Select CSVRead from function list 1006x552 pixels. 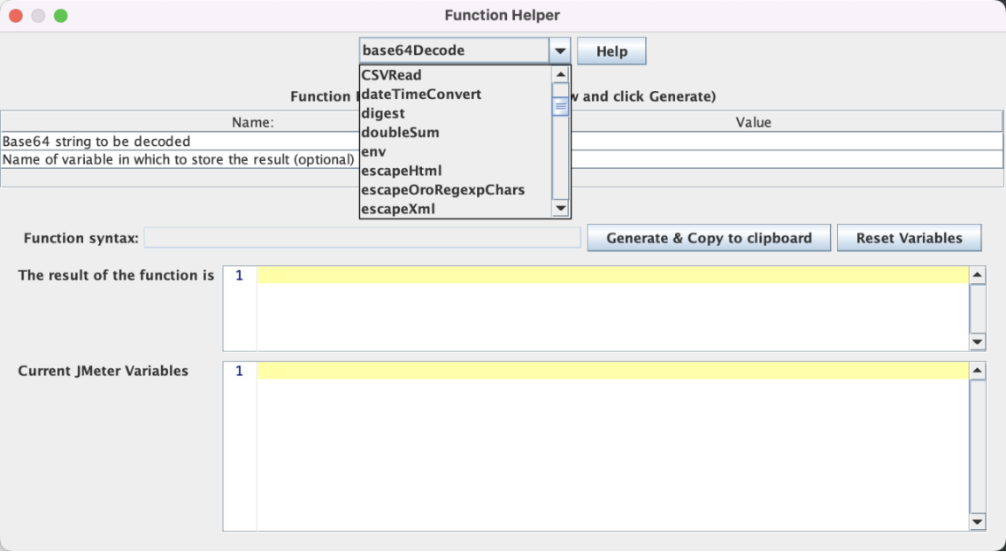392,75
